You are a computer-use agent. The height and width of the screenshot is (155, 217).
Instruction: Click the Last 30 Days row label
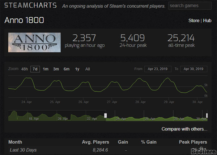tap(23, 150)
